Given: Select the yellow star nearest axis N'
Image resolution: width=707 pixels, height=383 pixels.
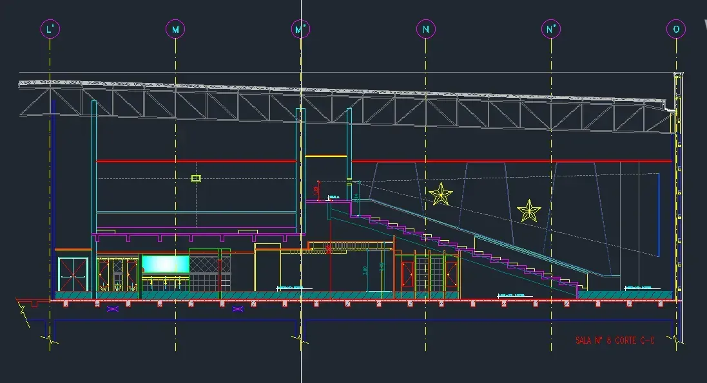Looking at the screenshot, I should (528, 211).
